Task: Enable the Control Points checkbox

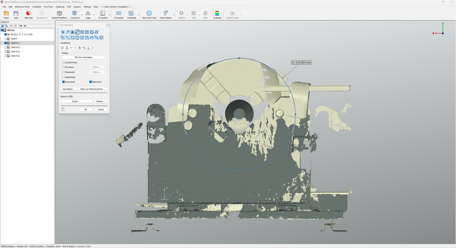Action: point(64,63)
